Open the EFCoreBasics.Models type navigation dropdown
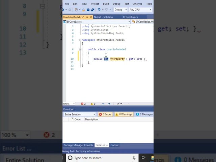This screenshot has height=162, width=216. [142, 22]
